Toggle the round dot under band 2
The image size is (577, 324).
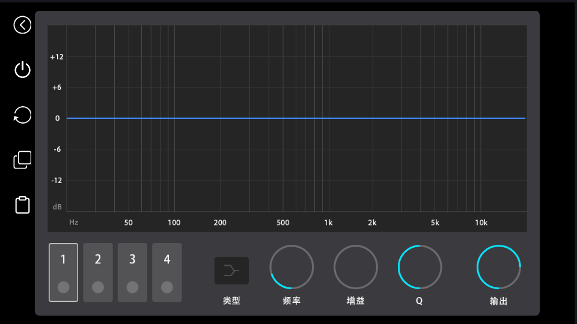(98, 287)
